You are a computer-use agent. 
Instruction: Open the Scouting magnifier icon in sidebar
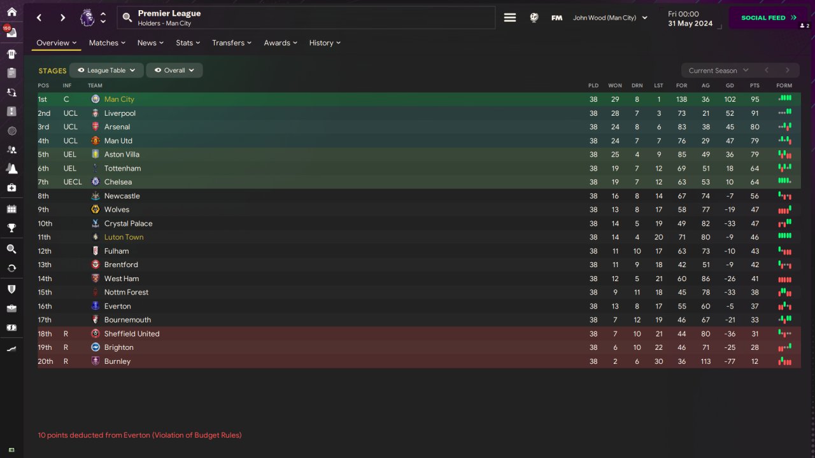[11, 249]
